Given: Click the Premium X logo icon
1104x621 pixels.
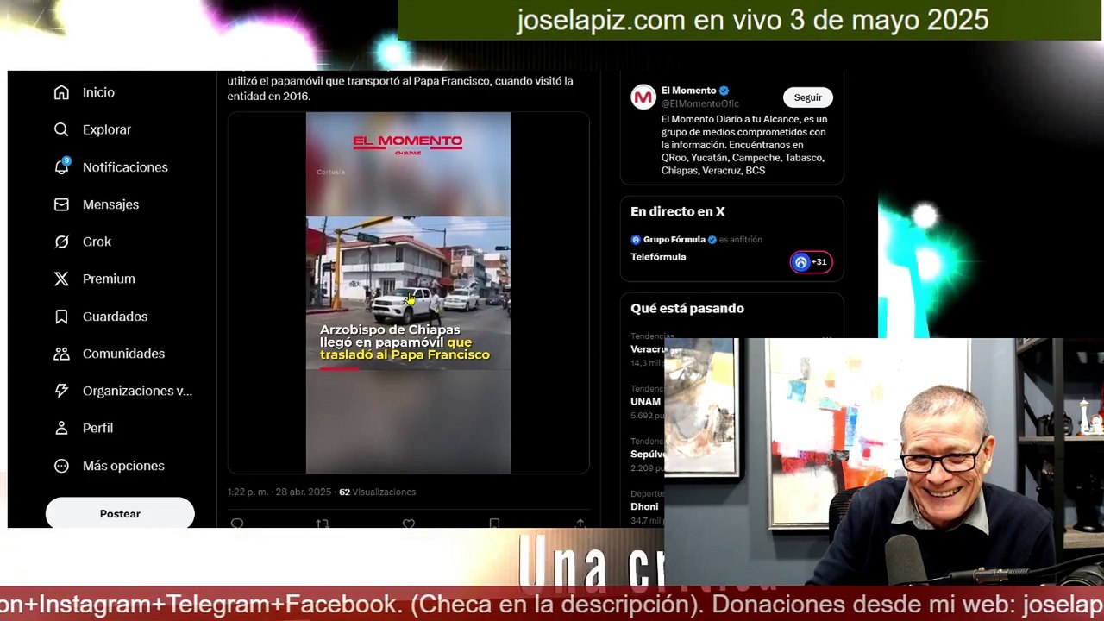Looking at the screenshot, I should coord(61,279).
